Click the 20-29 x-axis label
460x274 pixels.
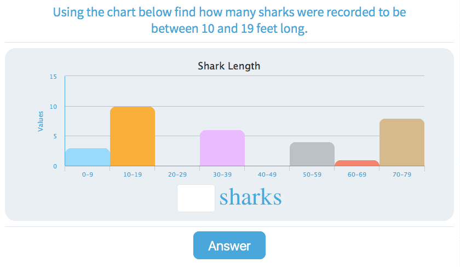click(x=177, y=174)
